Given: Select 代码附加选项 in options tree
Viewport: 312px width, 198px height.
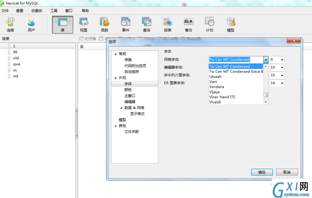Looking at the screenshot, I should click(135, 66).
